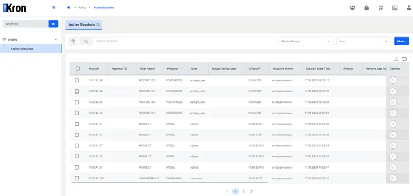Image resolution: width=413 pixels, height=196 pixels.
Task: Go to previous page arrow
Action: coord(227,192)
